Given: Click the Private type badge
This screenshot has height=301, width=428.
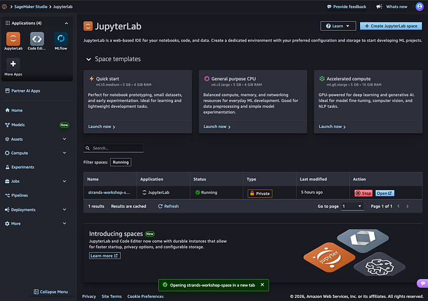Looking at the screenshot, I should [x=260, y=193].
